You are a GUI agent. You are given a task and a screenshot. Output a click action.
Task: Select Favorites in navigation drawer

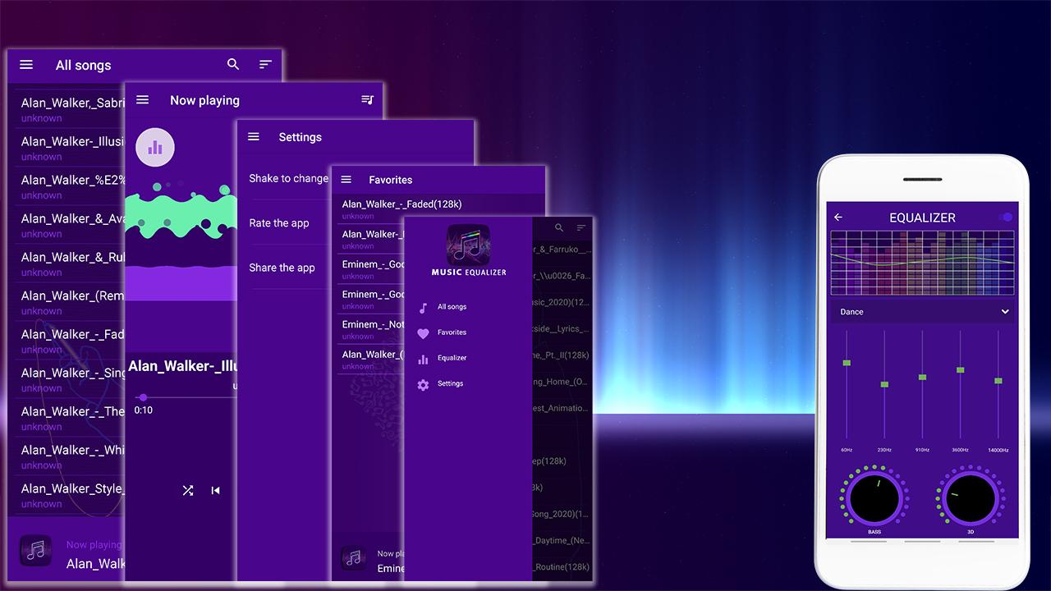(452, 332)
